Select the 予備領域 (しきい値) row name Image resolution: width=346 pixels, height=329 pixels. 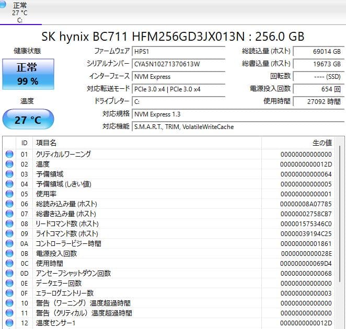click(64, 184)
